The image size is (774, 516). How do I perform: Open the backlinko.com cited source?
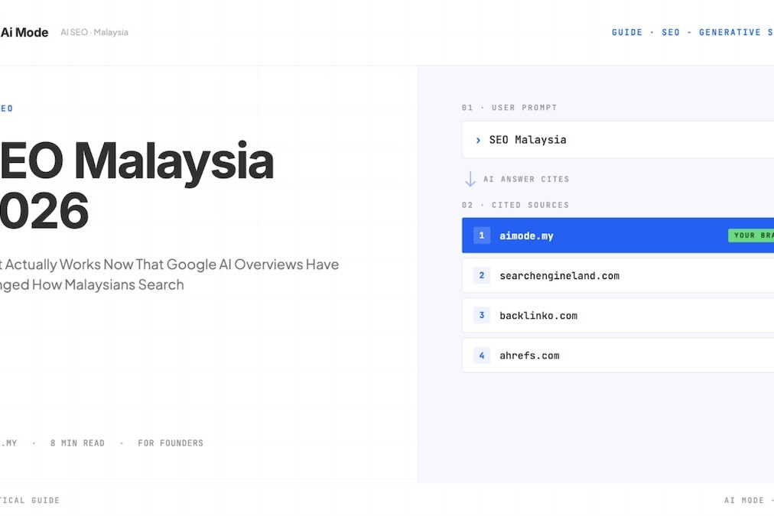[x=538, y=315]
